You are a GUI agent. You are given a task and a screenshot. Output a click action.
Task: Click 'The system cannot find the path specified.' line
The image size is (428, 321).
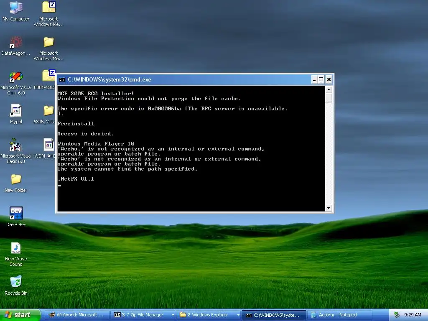[127, 169]
